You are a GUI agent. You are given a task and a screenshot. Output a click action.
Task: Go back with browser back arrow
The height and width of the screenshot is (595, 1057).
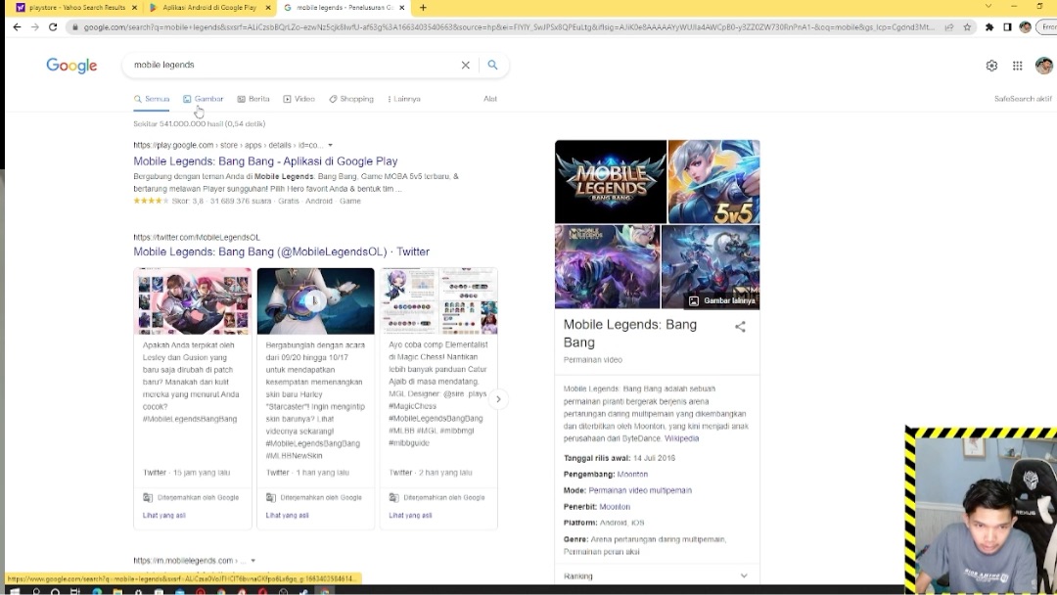(17, 27)
